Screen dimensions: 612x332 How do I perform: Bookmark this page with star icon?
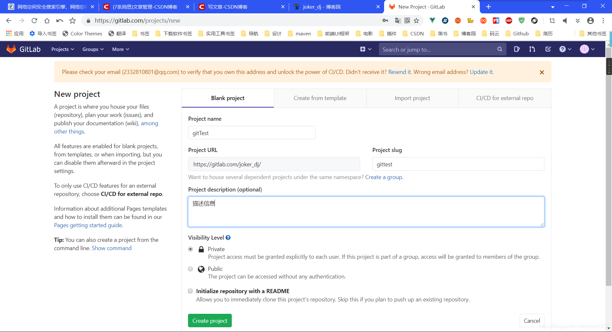pos(416,20)
